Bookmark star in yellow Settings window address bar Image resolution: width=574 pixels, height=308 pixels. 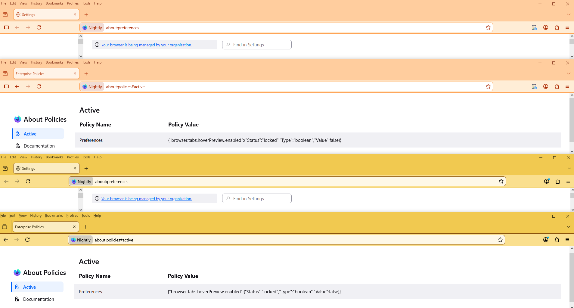pos(501,181)
